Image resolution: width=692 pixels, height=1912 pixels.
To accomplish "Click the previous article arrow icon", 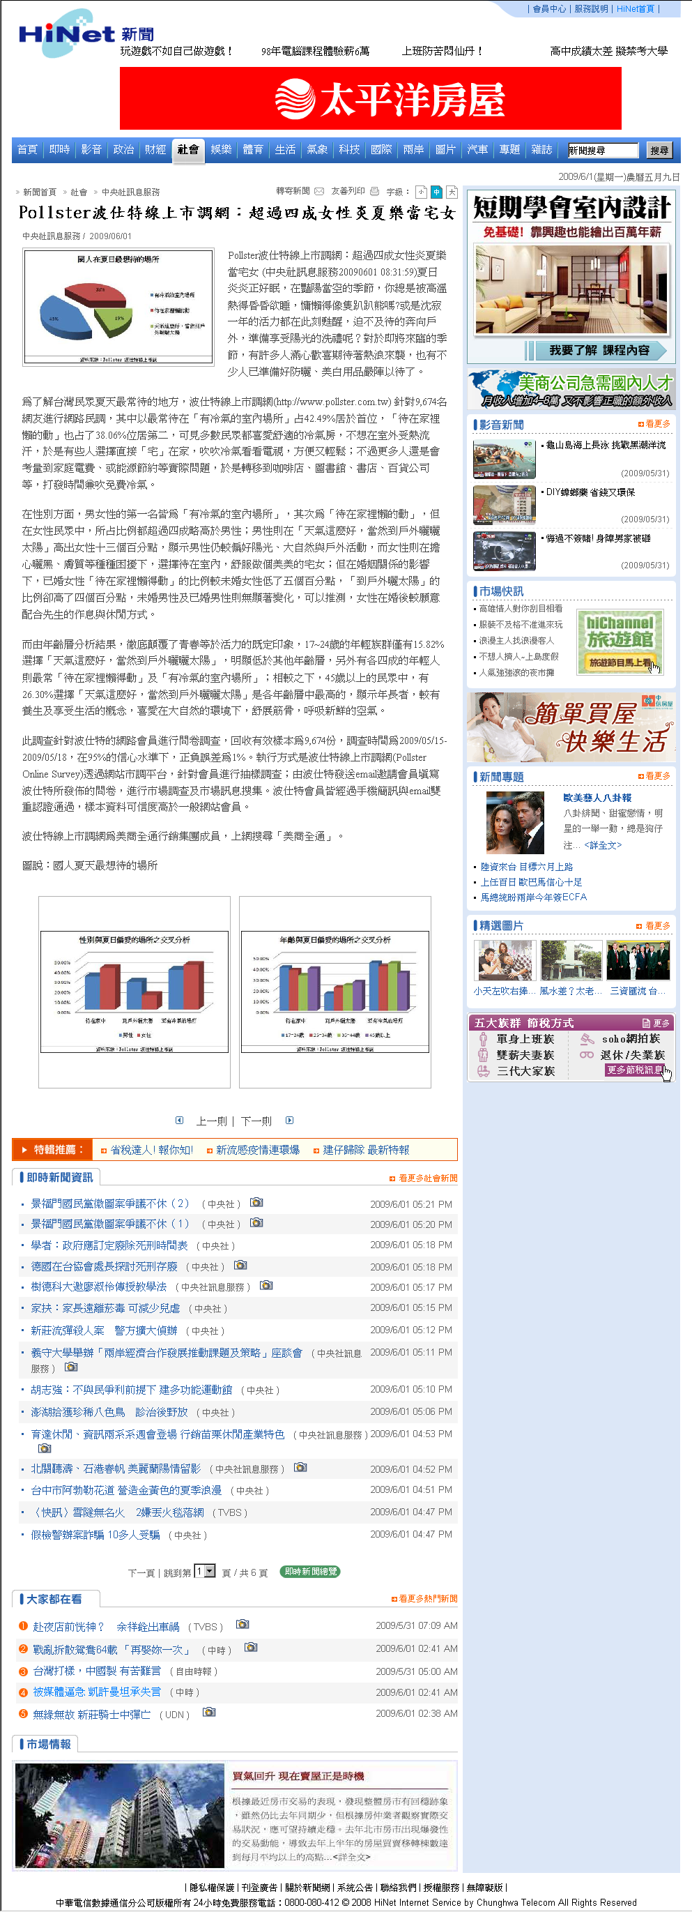I will point(180,1120).
